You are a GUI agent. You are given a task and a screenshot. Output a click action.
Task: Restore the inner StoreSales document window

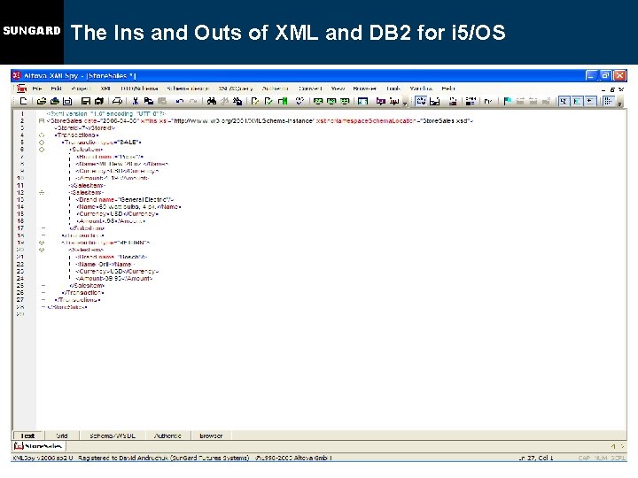(x=612, y=89)
